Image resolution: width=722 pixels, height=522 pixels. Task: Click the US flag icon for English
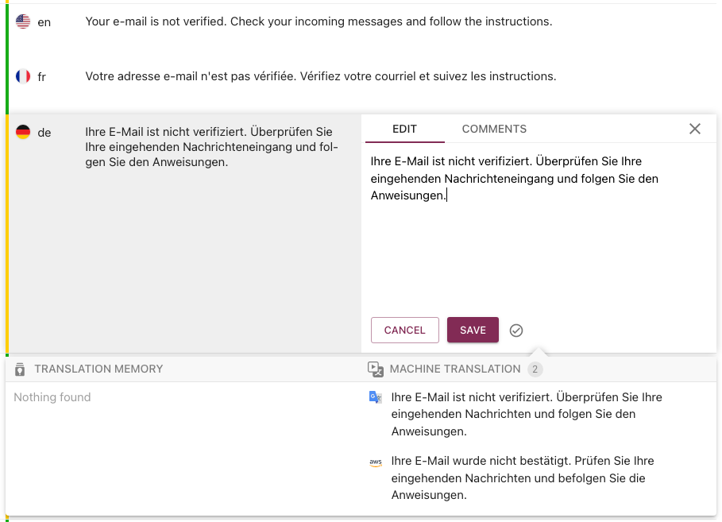click(x=23, y=21)
